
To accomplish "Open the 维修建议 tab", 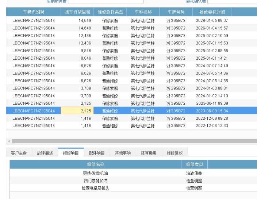I will pyautogui.click(x=174, y=153).
